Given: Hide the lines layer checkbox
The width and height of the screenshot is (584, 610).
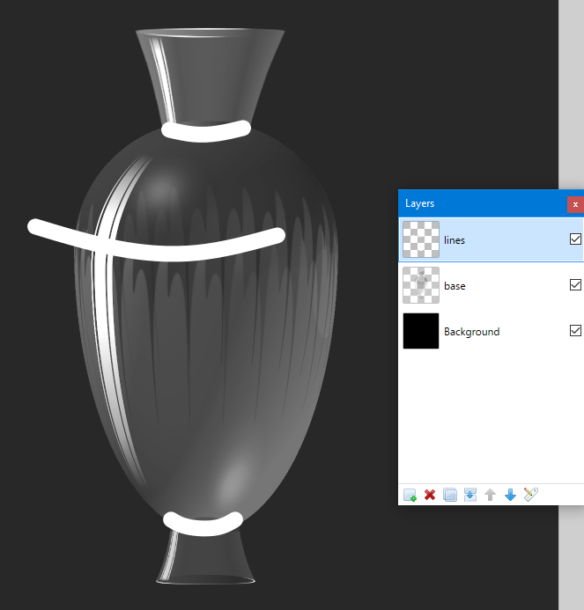Looking at the screenshot, I should pos(575,239).
